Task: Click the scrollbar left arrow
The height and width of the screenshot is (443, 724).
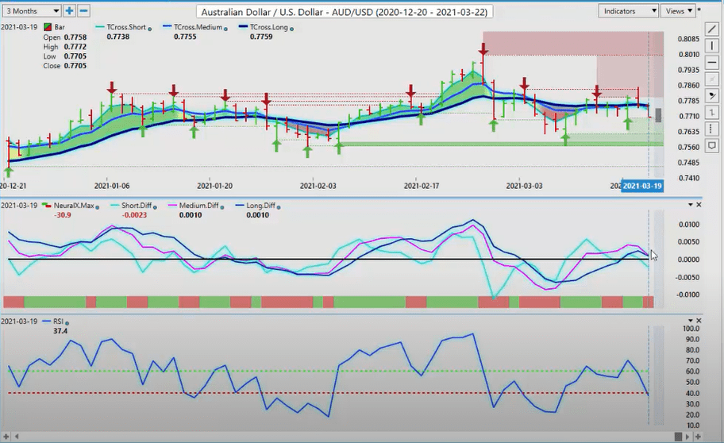Action: [17, 436]
